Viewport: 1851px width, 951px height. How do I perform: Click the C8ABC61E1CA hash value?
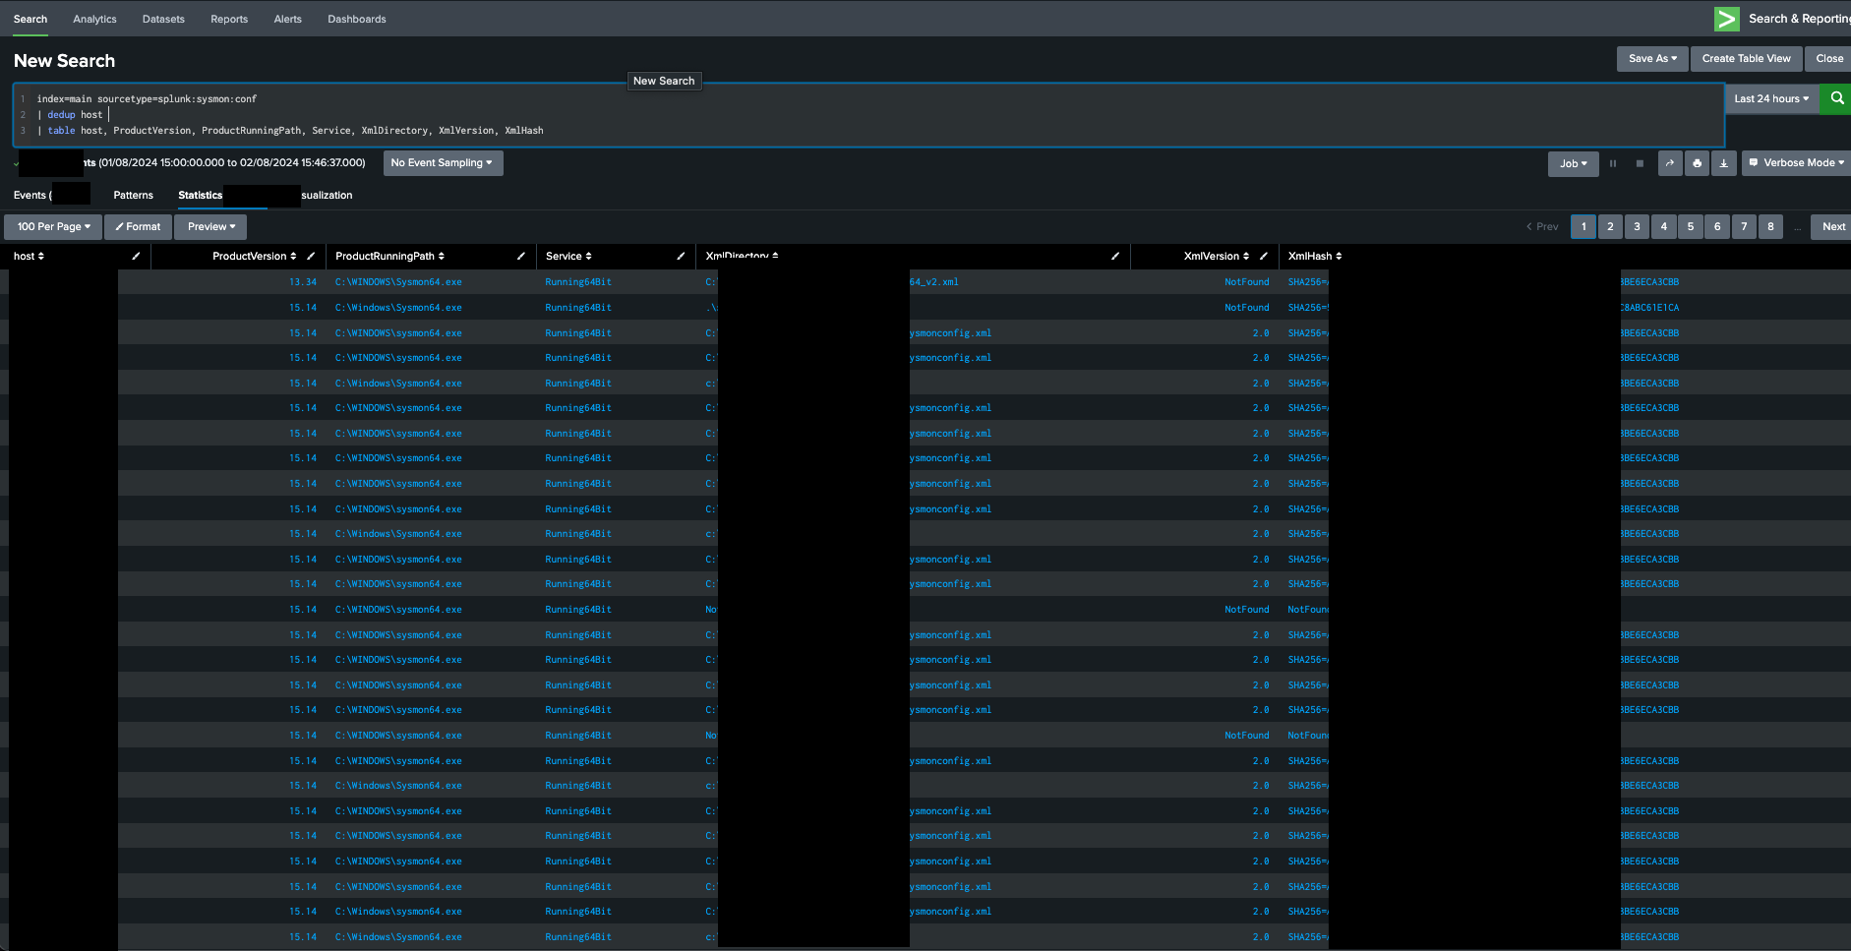click(1650, 308)
